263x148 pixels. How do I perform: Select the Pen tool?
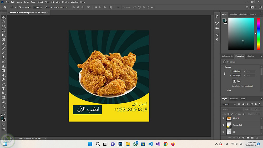(x=3, y=84)
